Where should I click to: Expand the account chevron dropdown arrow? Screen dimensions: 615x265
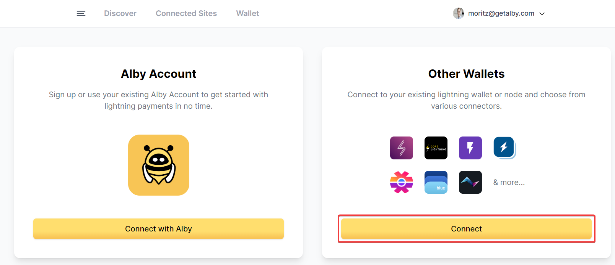pos(542,14)
